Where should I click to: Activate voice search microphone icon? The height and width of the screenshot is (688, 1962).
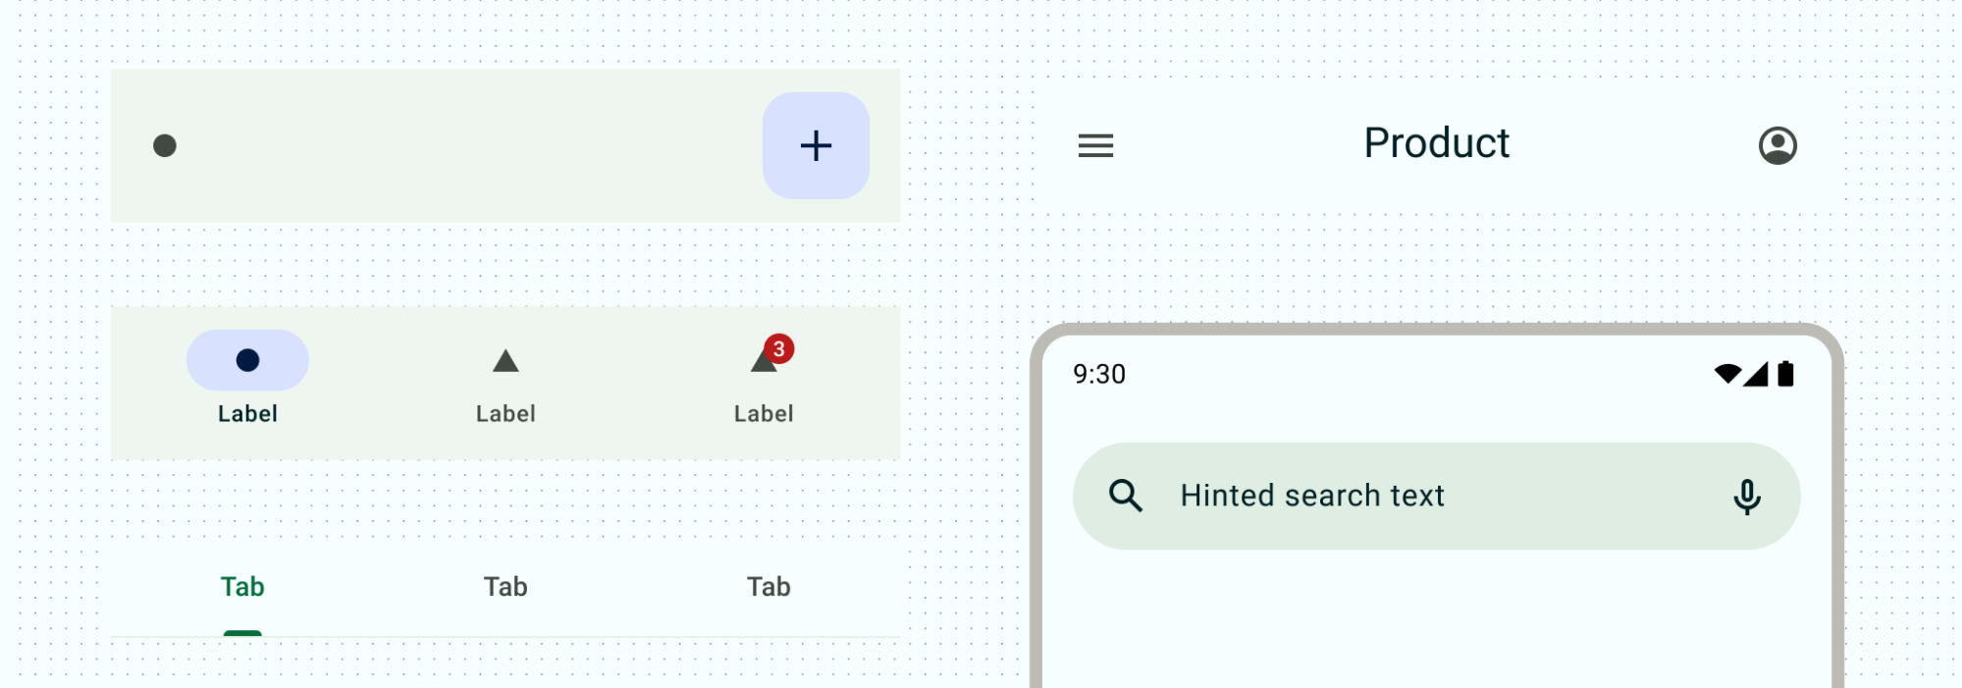pos(1746,497)
